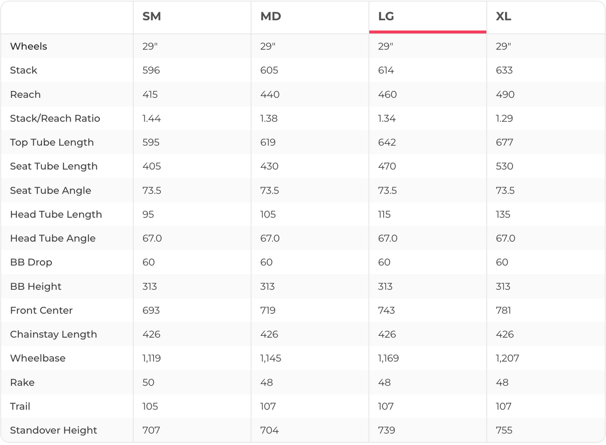Click the BB Drop row label

(31, 262)
